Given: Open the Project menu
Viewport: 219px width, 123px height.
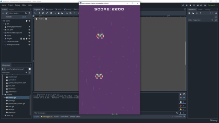Looking at the screenshot, I should [10, 5].
